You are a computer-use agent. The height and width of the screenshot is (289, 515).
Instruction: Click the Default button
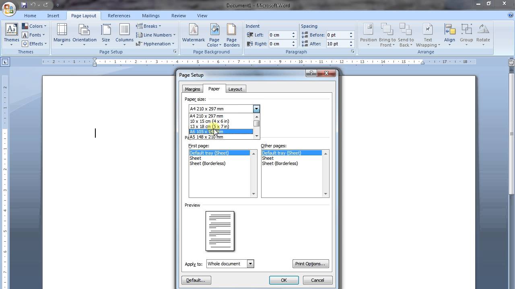tap(196, 280)
